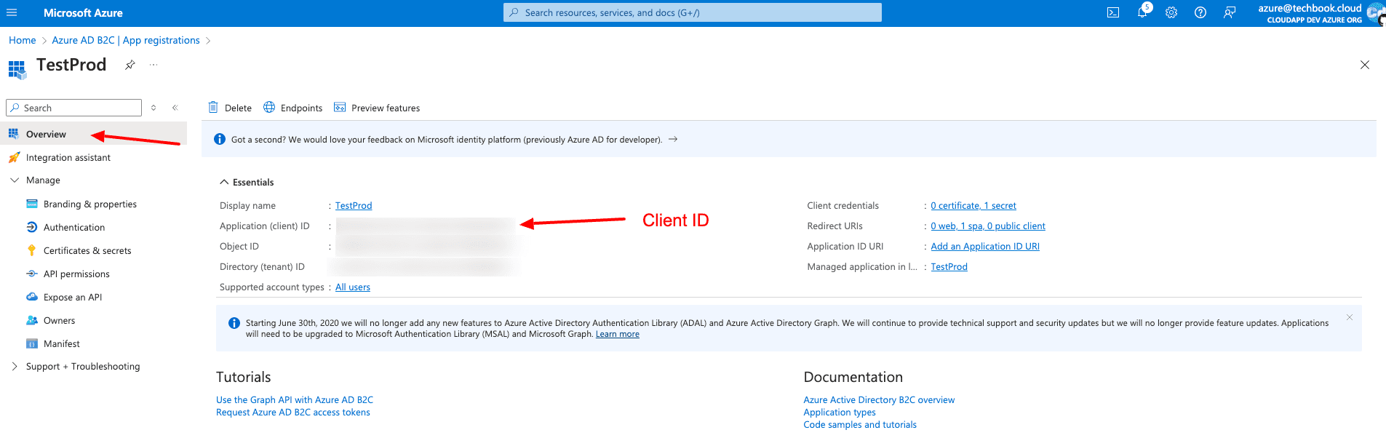The width and height of the screenshot is (1386, 438).
Task: Collapse the Essentials section
Action: (x=224, y=182)
